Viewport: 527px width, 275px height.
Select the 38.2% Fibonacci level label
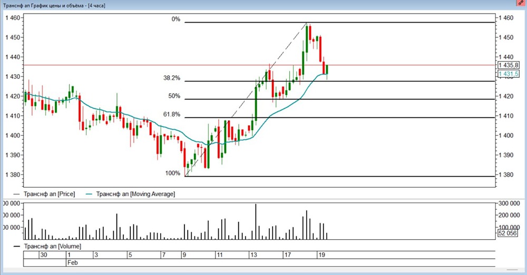172,78
